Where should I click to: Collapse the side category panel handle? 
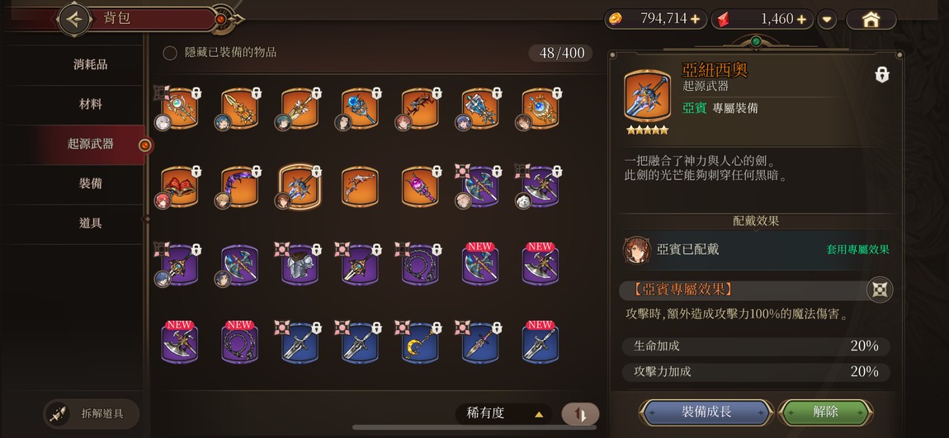click(x=146, y=219)
